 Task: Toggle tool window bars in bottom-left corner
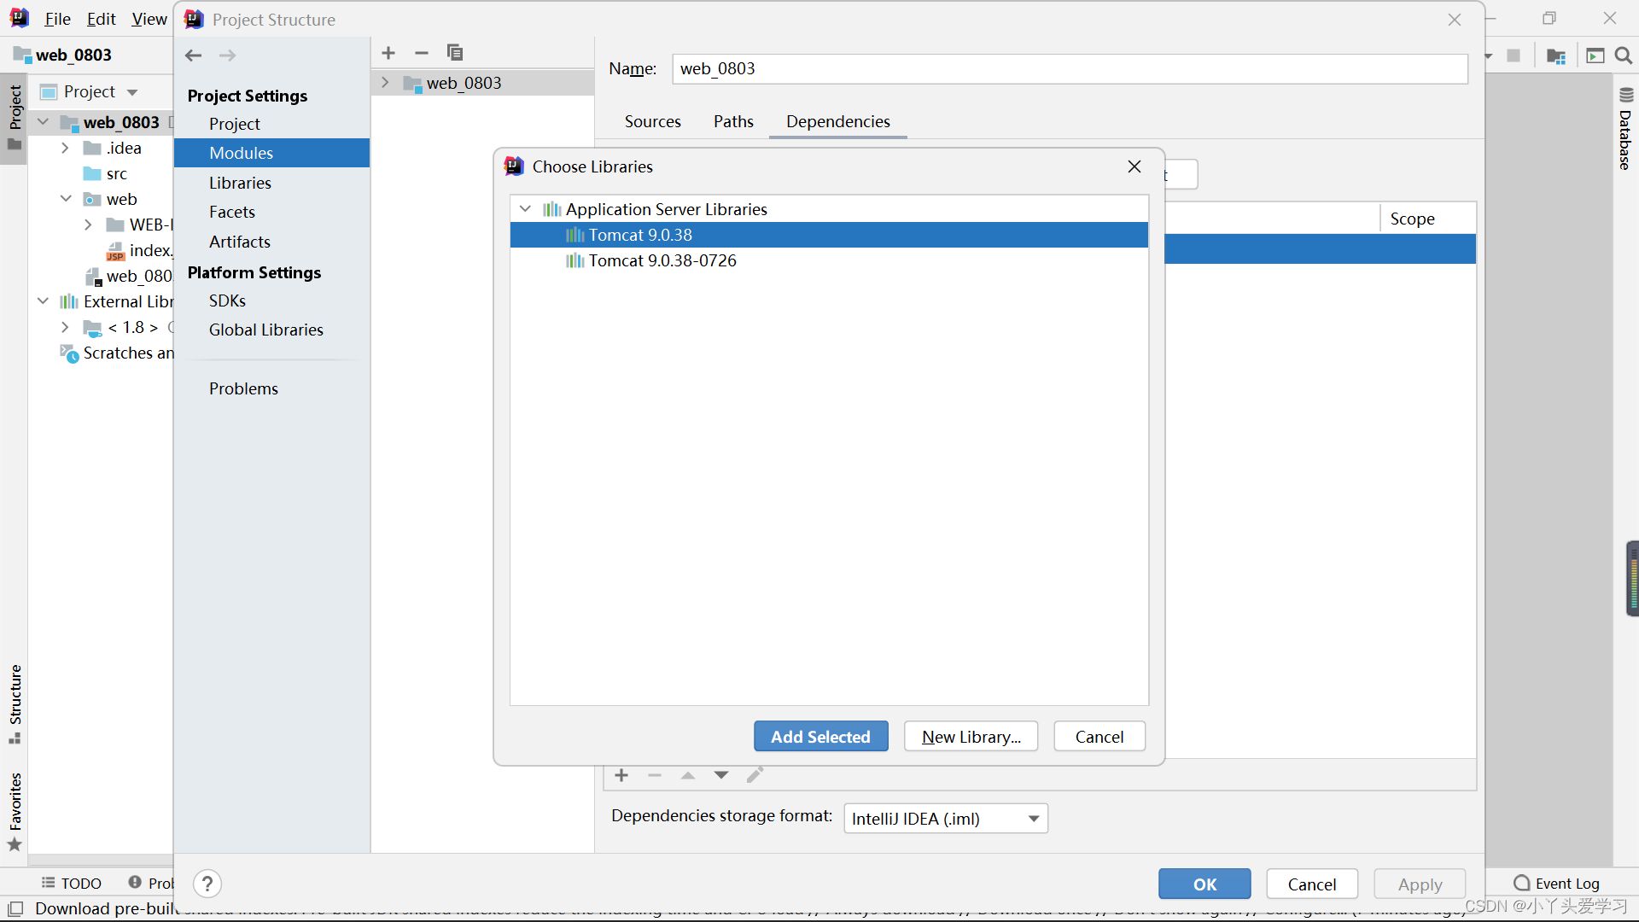click(15, 908)
